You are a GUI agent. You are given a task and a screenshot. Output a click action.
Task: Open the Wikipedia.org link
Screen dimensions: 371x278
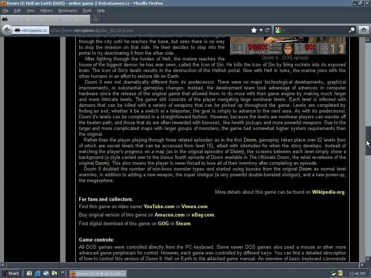pyautogui.click(x=328, y=192)
